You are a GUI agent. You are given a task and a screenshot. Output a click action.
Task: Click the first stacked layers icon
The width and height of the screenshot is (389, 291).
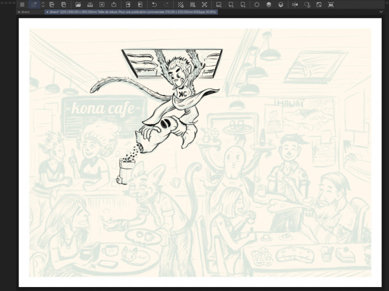pos(269,4)
